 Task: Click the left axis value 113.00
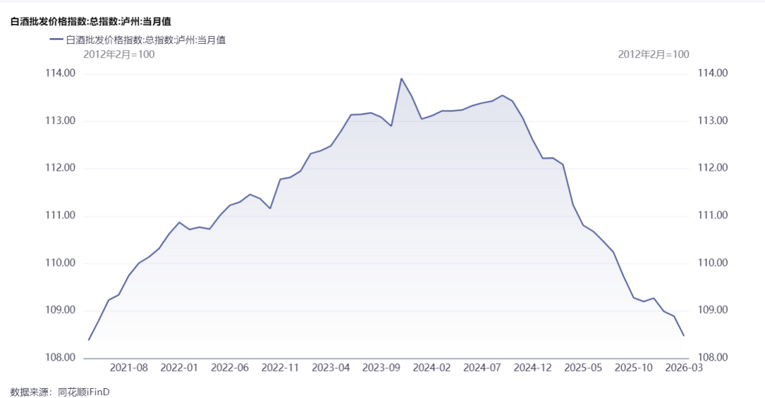(60, 120)
